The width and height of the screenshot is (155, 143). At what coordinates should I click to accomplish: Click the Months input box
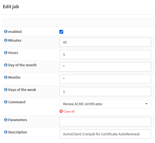105,79
